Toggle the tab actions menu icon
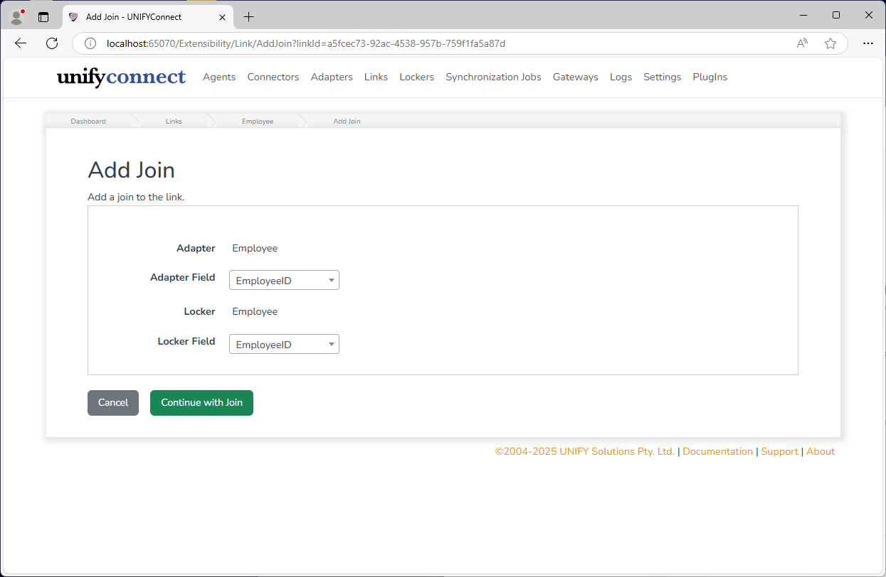 (43, 16)
